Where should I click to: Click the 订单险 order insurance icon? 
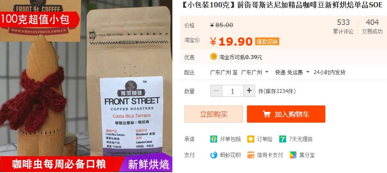tap(250, 139)
